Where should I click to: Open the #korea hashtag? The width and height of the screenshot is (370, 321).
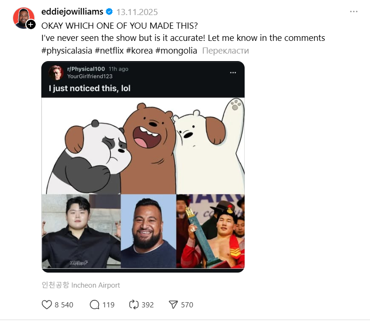(x=139, y=50)
